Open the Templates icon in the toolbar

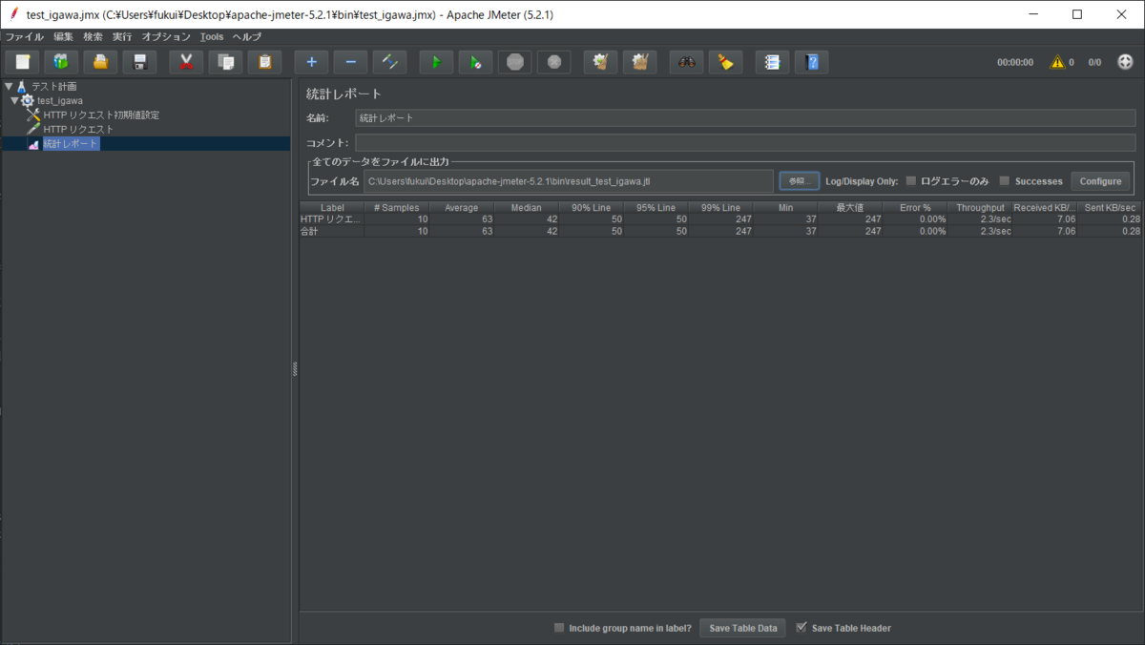(61, 62)
